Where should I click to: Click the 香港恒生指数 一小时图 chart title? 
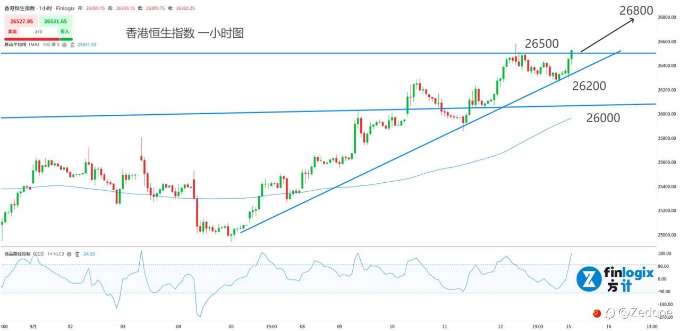pos(184,33)
